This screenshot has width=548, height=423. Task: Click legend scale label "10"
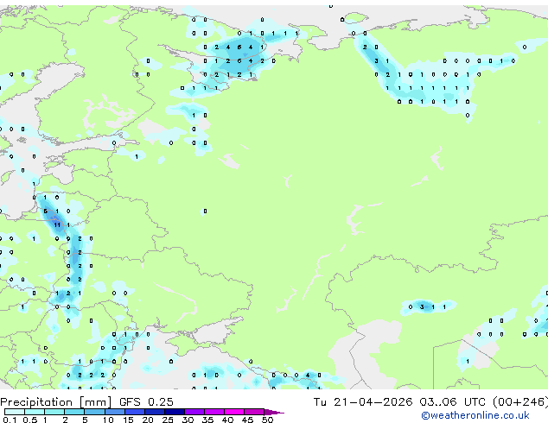pyautogui.click(x=108, y=420)
